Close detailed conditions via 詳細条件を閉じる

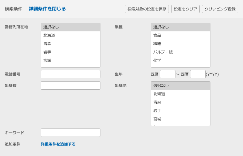click(47, 9)
